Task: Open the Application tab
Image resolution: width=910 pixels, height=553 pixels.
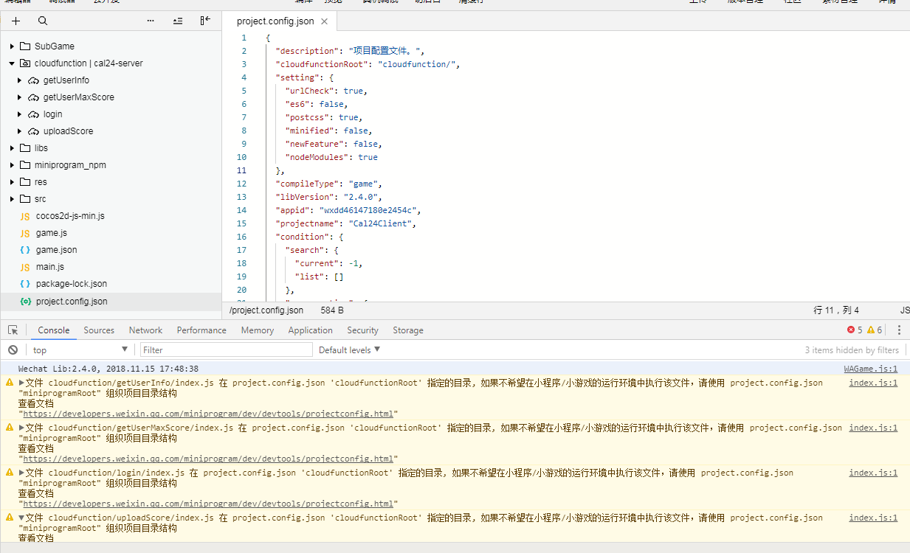Action: pyautogui.click(x=310, y=330)
